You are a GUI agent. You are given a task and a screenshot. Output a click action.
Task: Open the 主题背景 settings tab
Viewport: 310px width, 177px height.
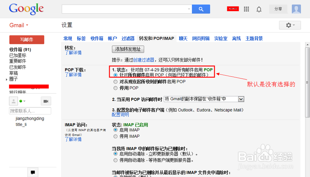(x=254, y=38)
